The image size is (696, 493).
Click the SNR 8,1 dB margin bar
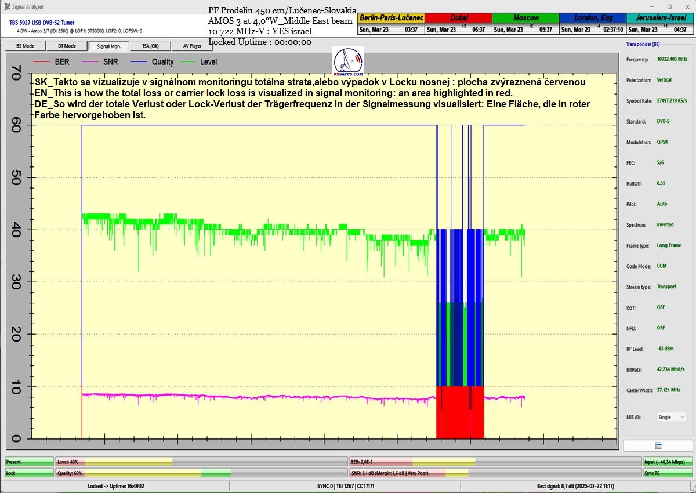click(x=494, y=473)
